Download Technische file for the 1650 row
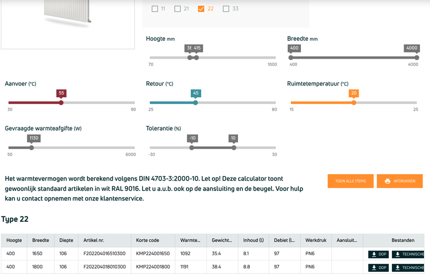430x274 pixels. pyautogui.click(x=408, y=254)
